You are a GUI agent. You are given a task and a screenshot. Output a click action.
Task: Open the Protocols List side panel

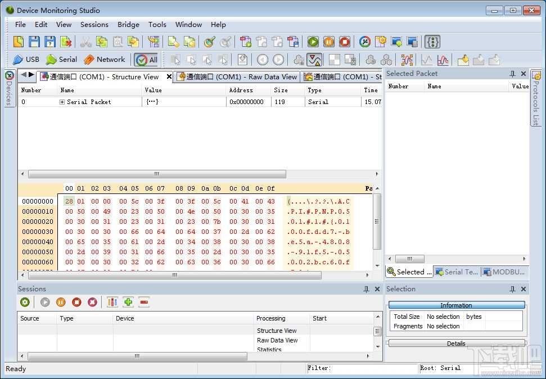[x=536, y=98]
